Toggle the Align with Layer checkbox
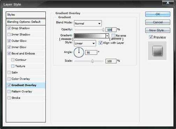The width and height of the screenshot is (176, 129). (x=100, y=43)
